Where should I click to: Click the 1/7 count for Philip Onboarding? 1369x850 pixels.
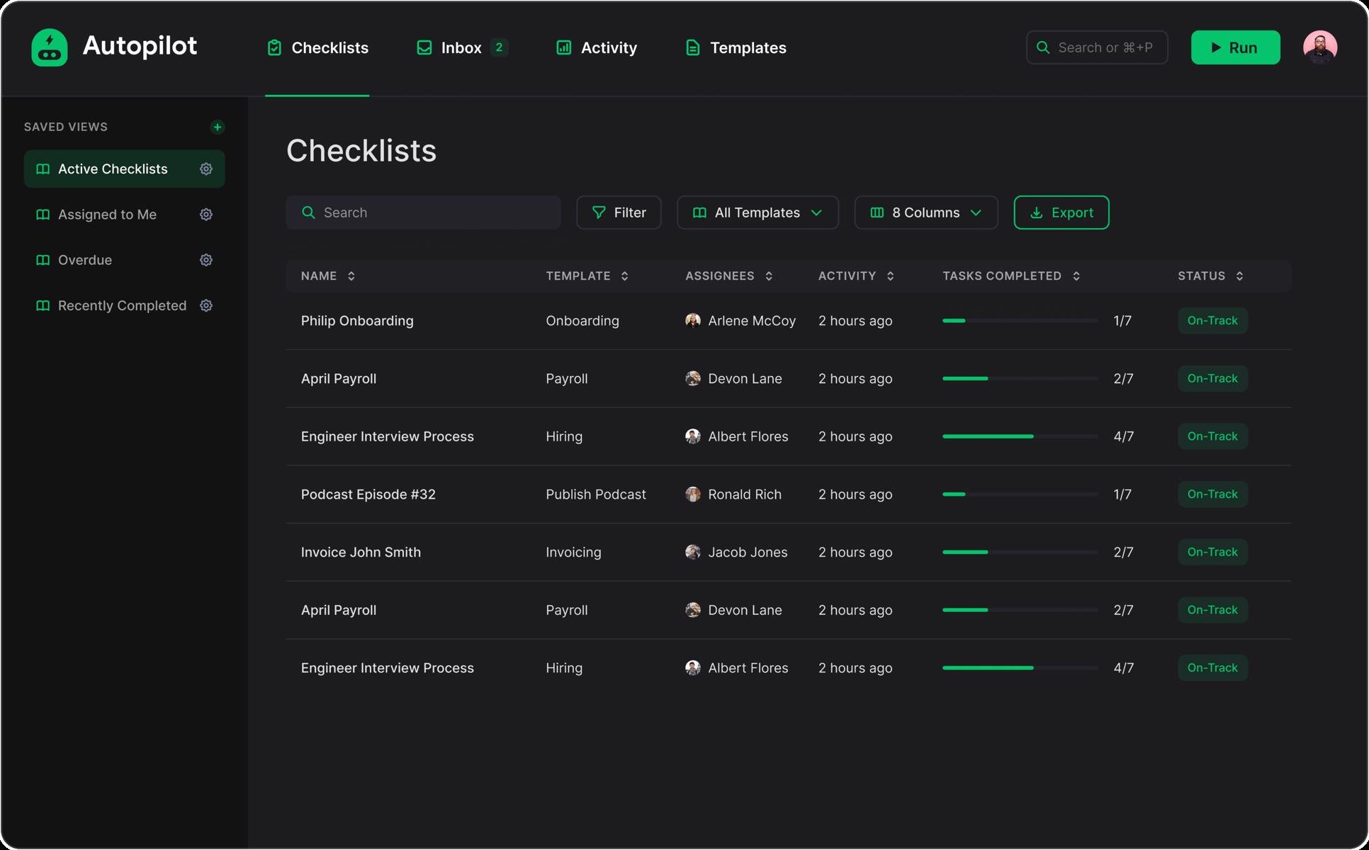coord(1122,320)
